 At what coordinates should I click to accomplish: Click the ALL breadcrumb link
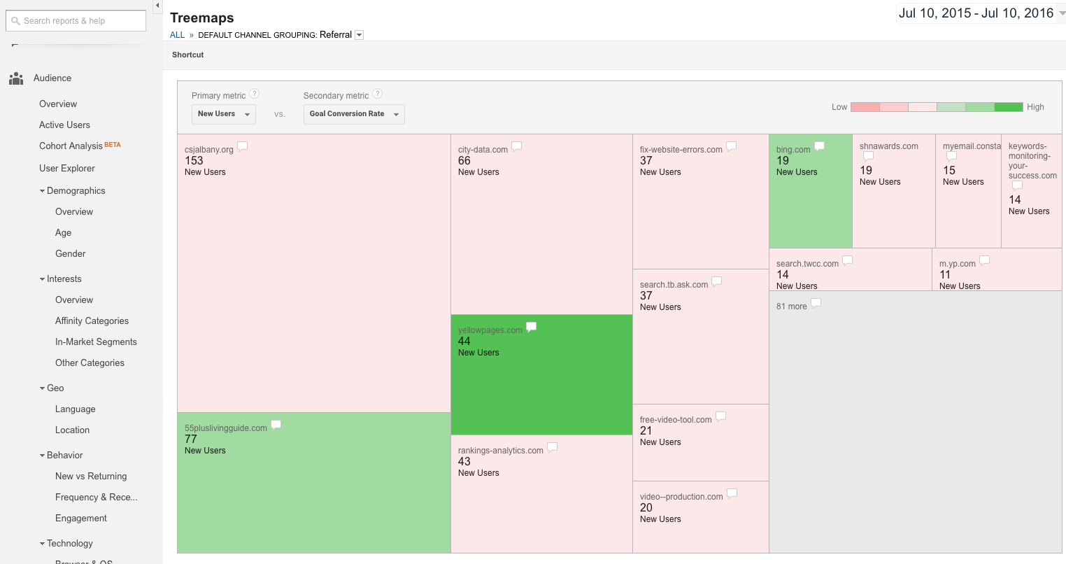[x=177, y=35]
